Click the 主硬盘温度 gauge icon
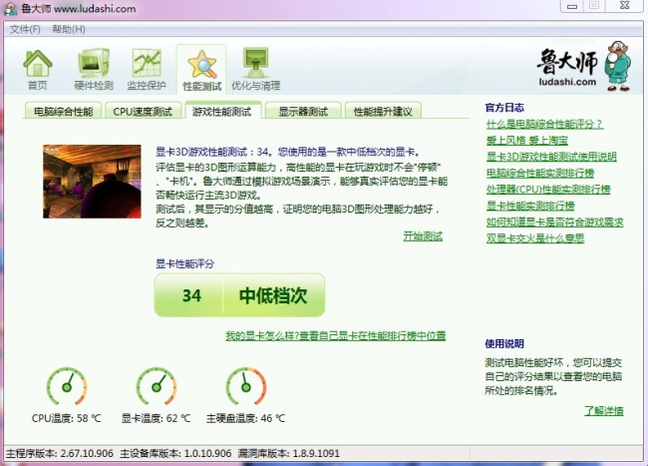 244,386
